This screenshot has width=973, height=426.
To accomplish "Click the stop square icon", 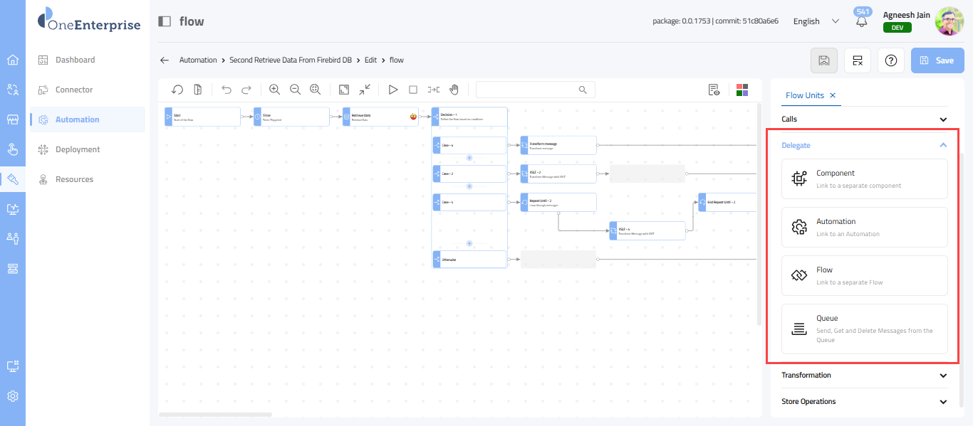I will [413, 90].
